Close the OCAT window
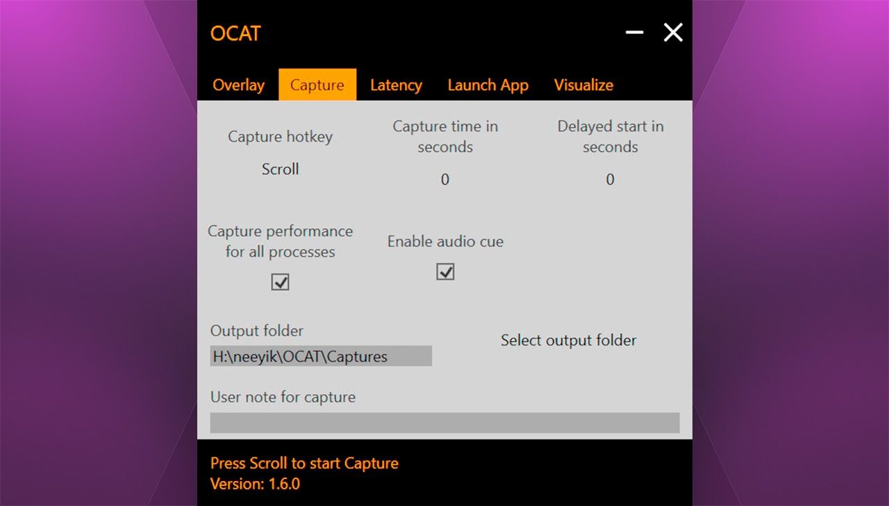The image size is (889, 506). click(673, 33)
